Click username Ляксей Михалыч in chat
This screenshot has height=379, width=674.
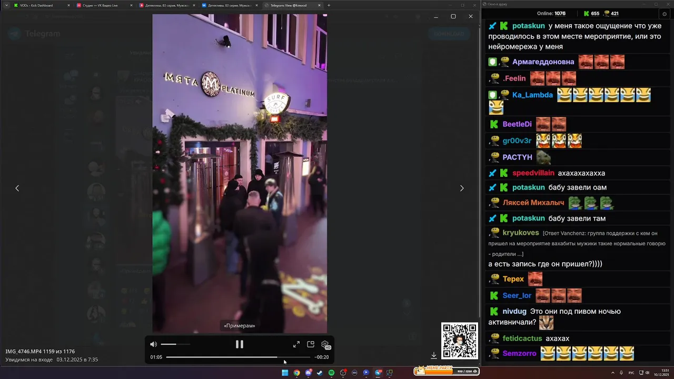click(533, 203)
